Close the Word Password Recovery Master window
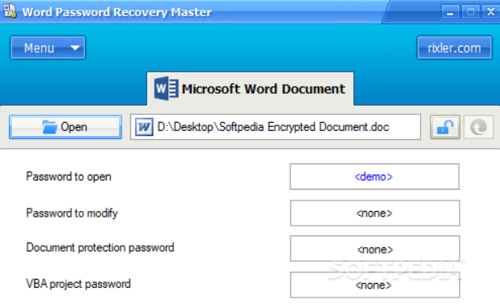This screenshot has height=304, width=500. click(x=491, y=12)
